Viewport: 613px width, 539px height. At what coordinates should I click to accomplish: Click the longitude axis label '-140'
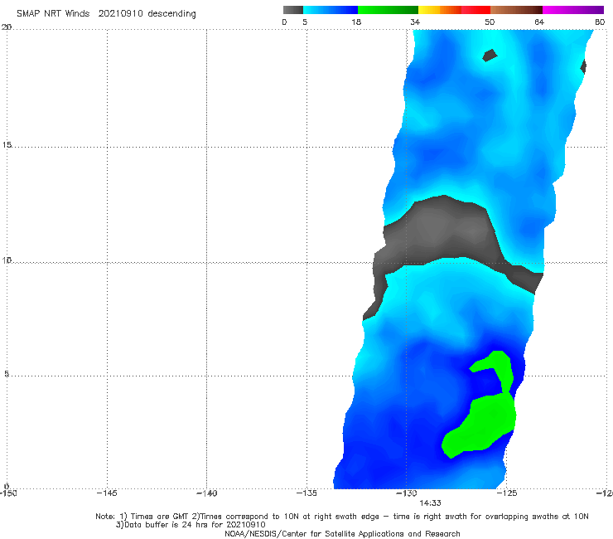click(206, 493)
